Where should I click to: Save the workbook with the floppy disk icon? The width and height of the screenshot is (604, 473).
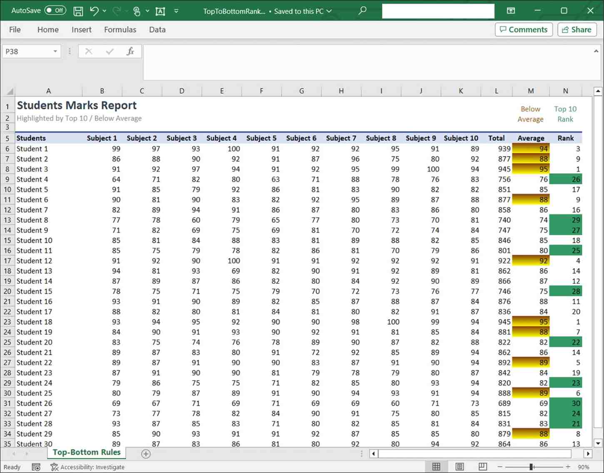[78, 11]
